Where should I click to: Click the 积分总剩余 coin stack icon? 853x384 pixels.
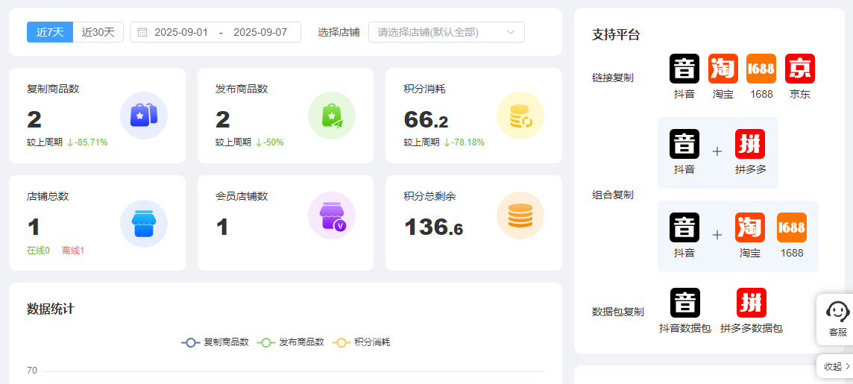coord(520,215)
